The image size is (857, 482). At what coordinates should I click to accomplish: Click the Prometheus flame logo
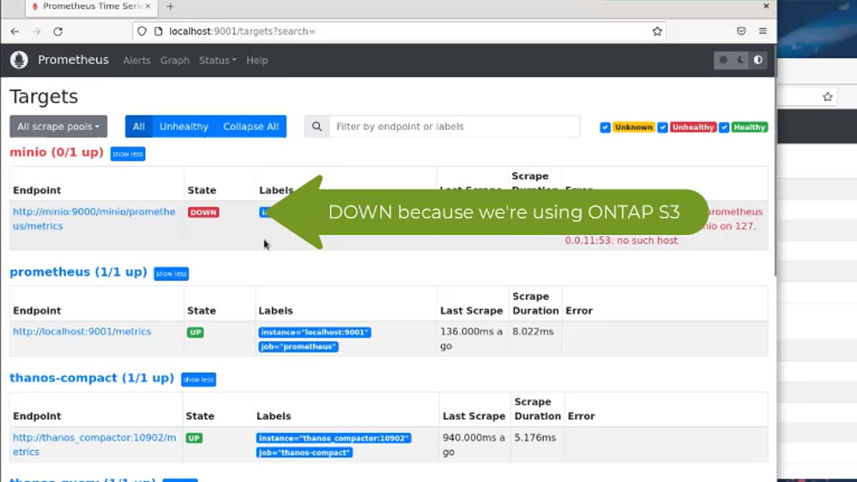19,60
